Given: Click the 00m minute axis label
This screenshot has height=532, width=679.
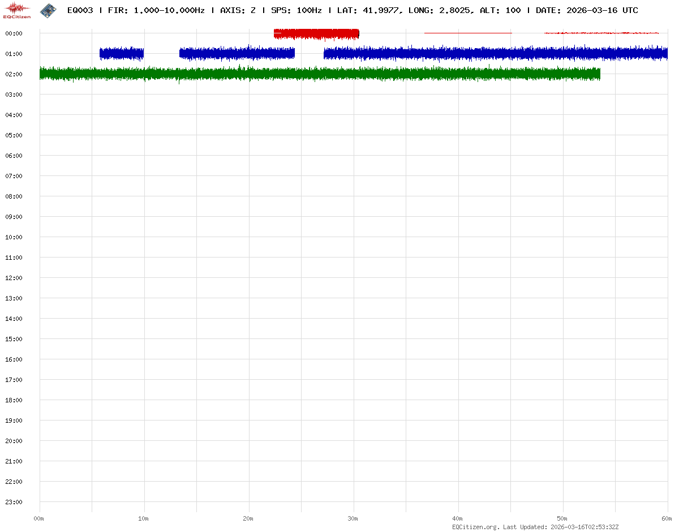Looking at the screenshot, I should point(39,518).
